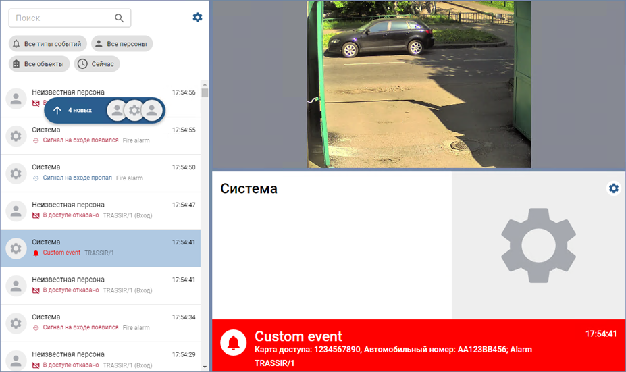626x372 pixels.
Task: Open the Сейчас time filter
Action: pyautogui.click(x=97, y=64)
